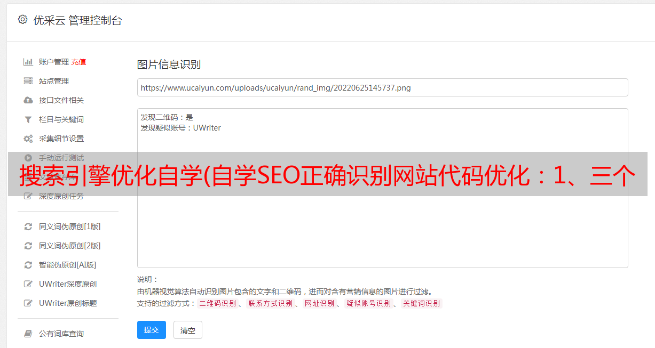
Task: Select 公有词库查询 in sidebar
Action: (61, 334)
